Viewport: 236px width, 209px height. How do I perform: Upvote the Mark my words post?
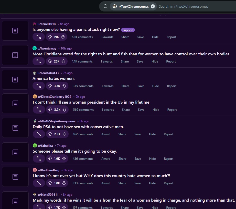coord(50,207)
